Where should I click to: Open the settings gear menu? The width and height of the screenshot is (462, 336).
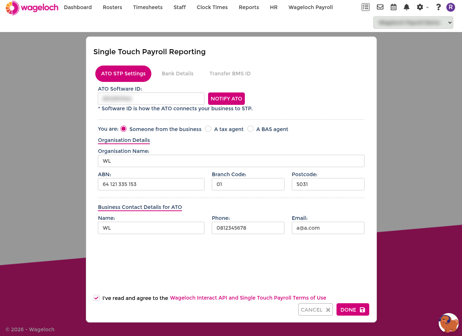422,7
